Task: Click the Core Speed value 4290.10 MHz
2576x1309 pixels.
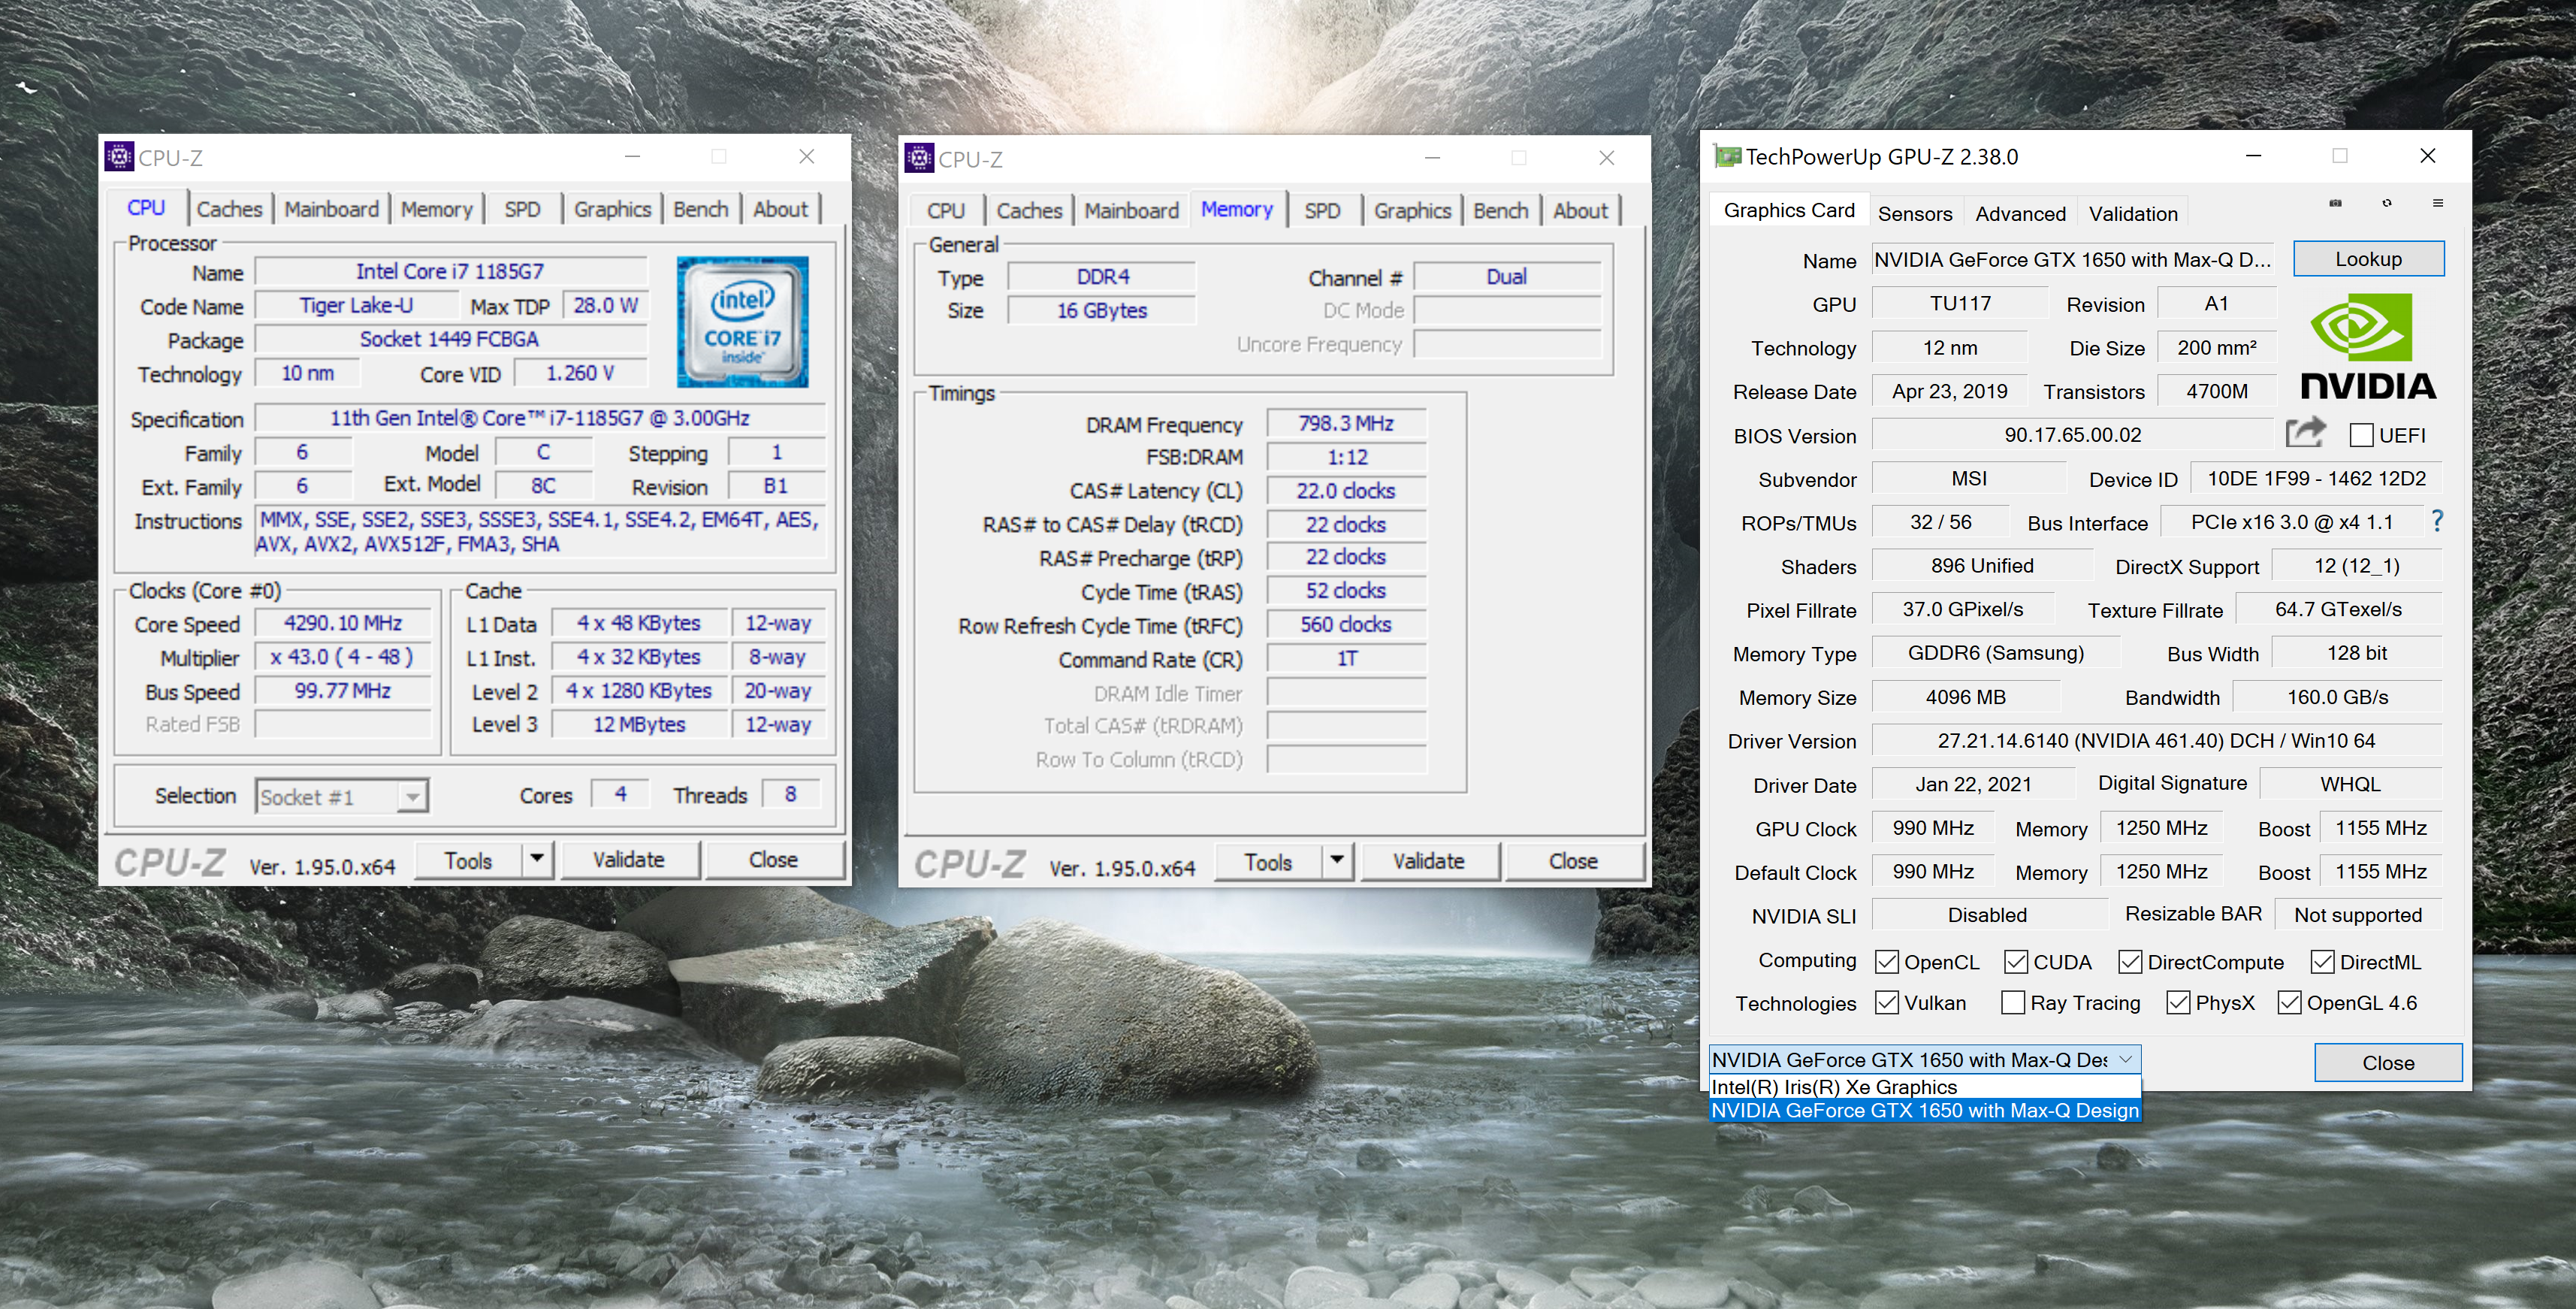Action: (342, 623)
